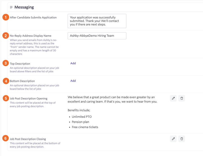Click 'placed at the top of every job posting' text
Viewport: 203px width, 156px height.
click(x=33, y=104)
